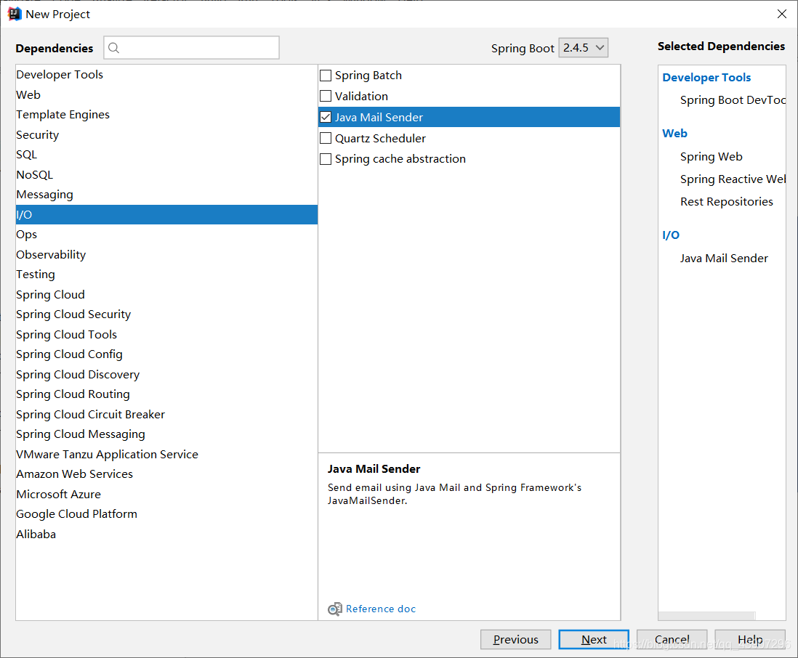
Task: Uncheck the Java Mail Sender checkbox
Action: [x=326, y=118]
